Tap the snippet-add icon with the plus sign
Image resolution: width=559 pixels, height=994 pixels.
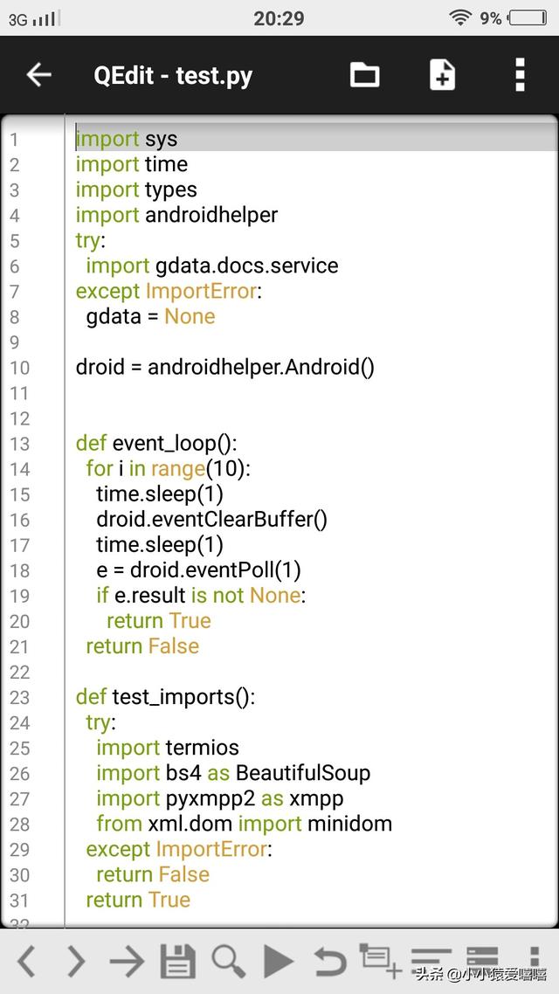[381, 959]
